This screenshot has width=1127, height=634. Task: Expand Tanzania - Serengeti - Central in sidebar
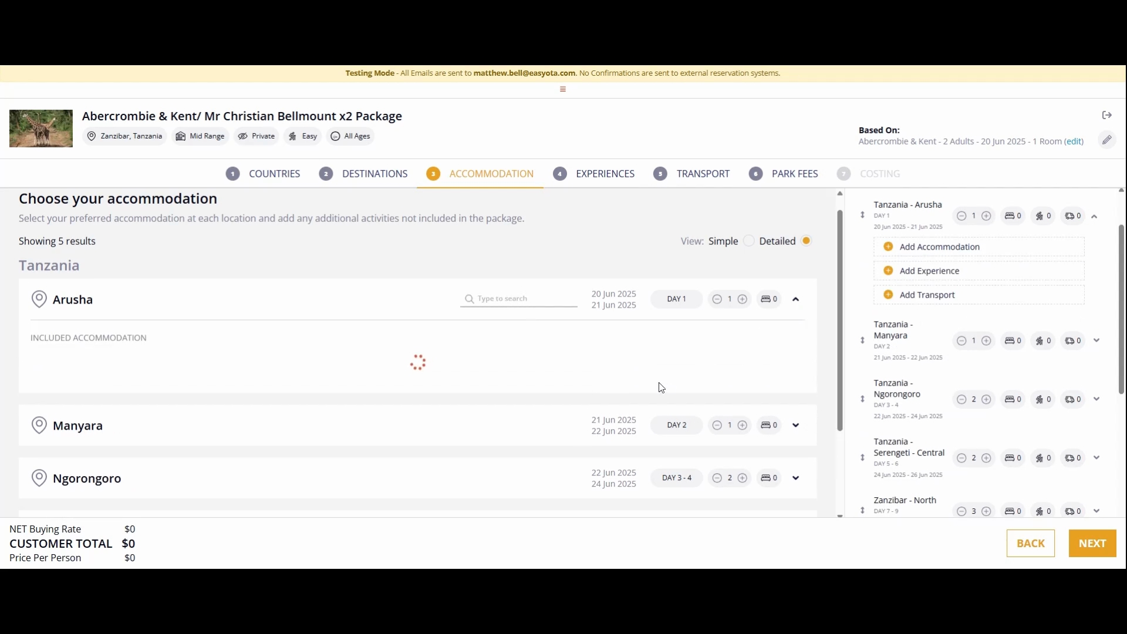1096,458
